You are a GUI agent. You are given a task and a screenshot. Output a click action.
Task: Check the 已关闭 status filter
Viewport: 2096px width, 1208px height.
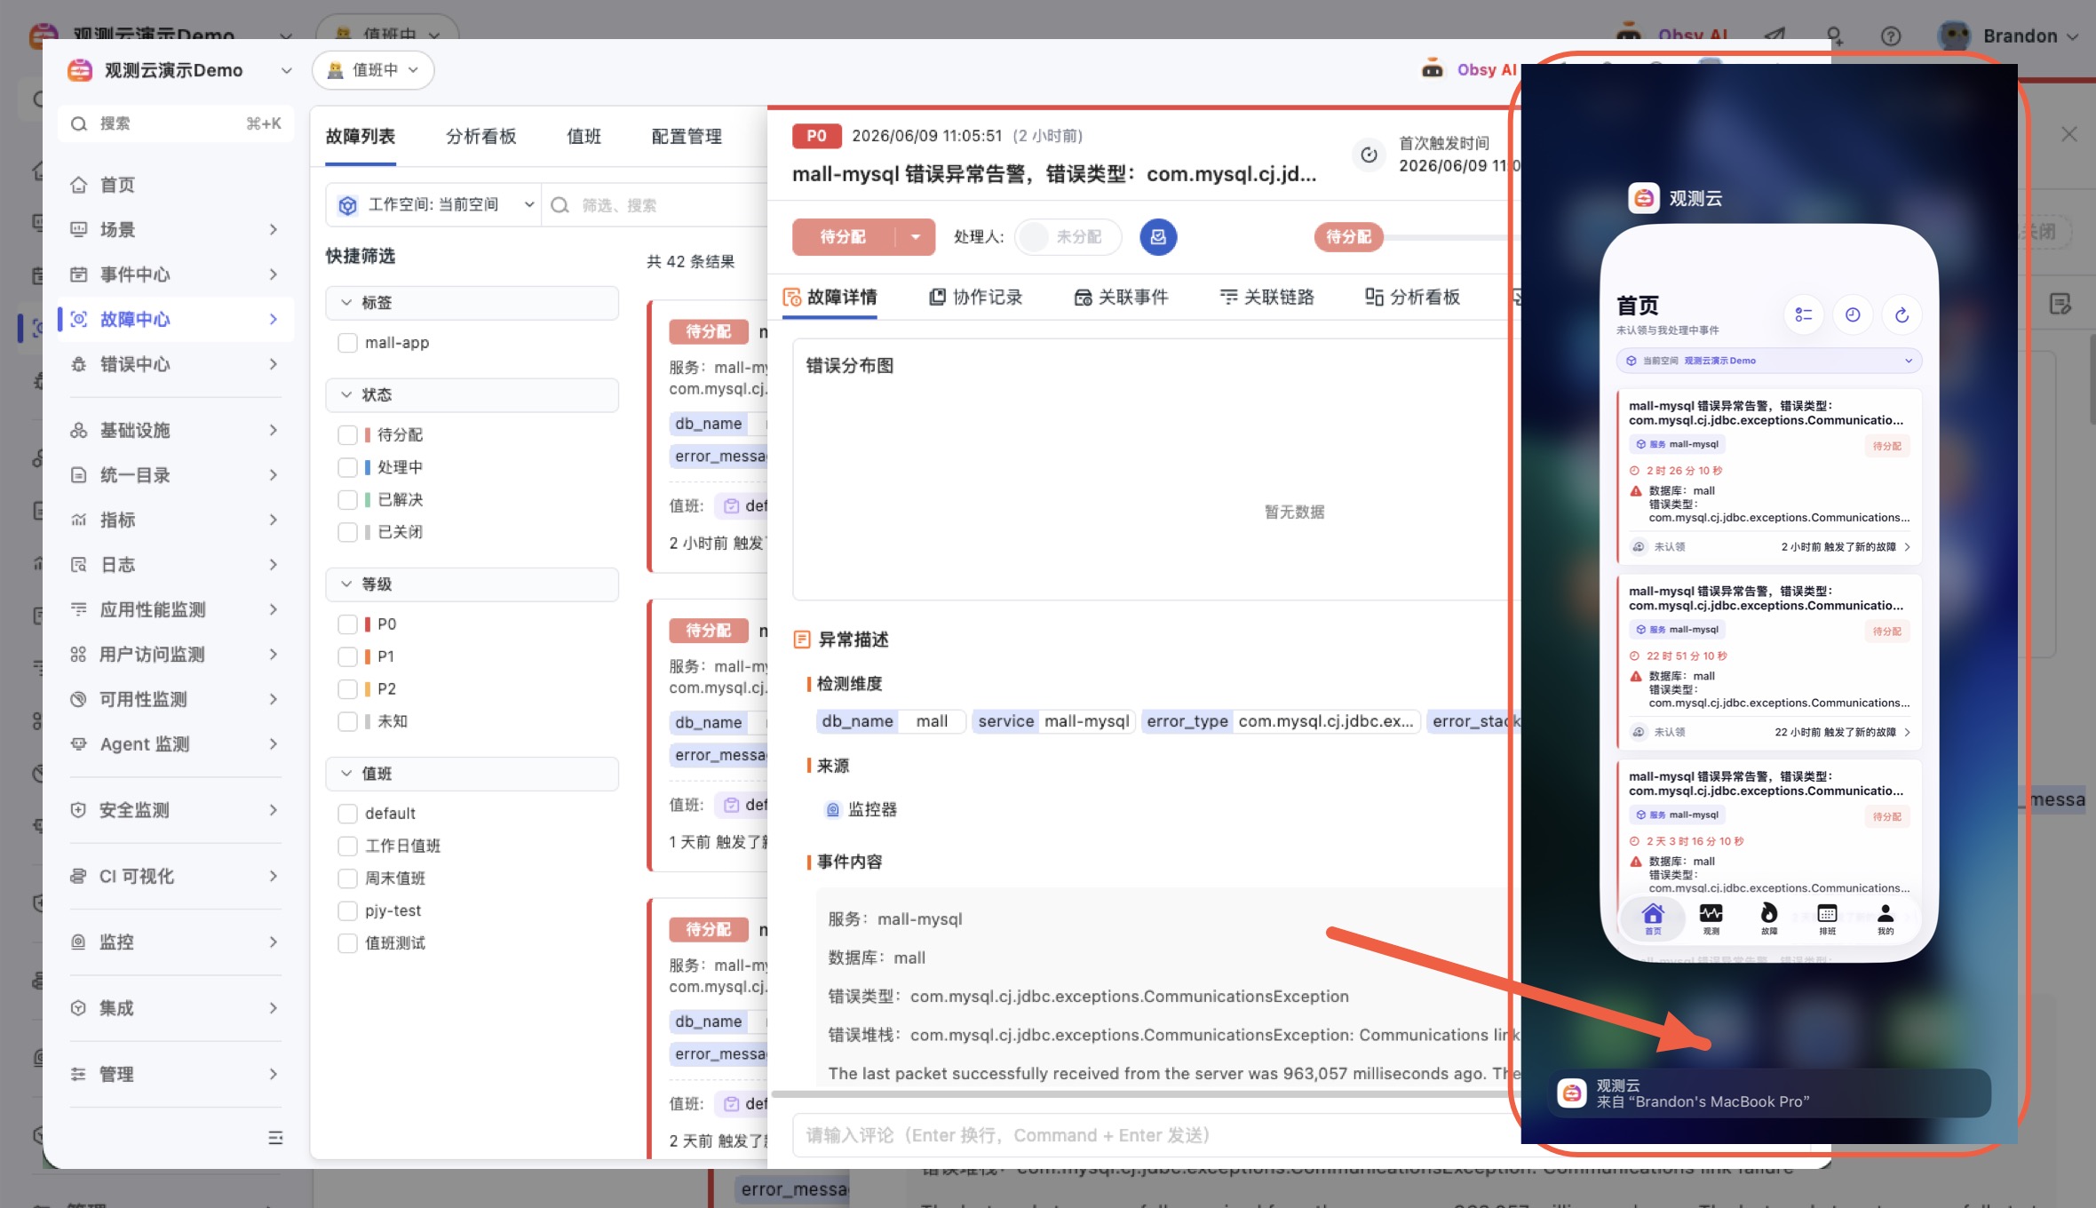point(348,532)
